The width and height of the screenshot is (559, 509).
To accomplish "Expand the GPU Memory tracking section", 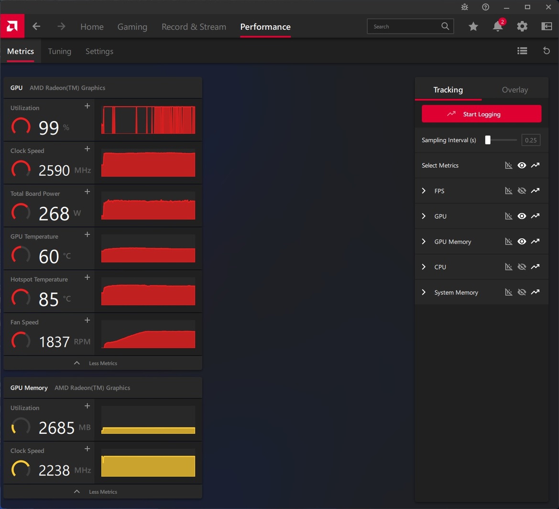I will (424, 241).
